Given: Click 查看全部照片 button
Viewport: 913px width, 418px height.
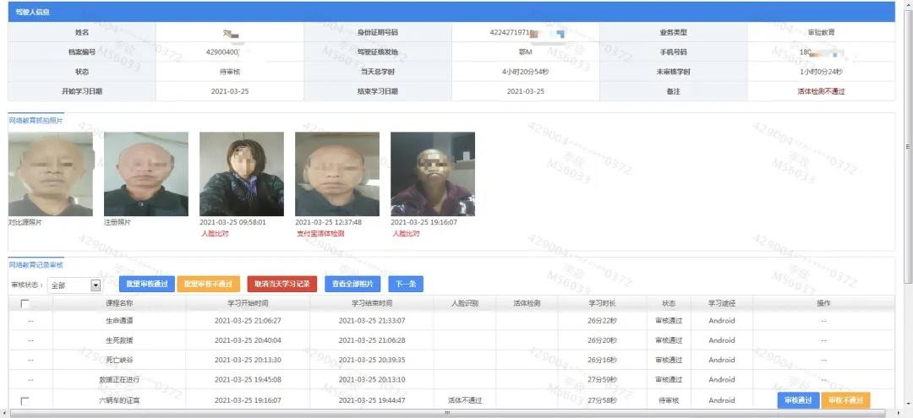Looking at the screenshot, I should [353, 285].
